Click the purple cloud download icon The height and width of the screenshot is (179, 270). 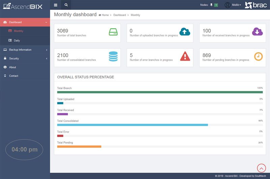257,32
